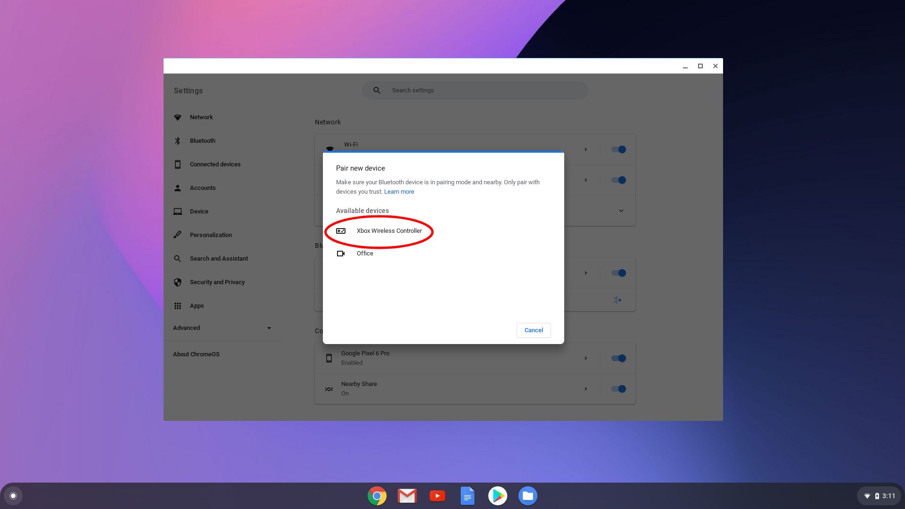The width and height of the screenshot is (905, 509).
Task: Open Search and Assistant settings
Action: coord(219,259)
